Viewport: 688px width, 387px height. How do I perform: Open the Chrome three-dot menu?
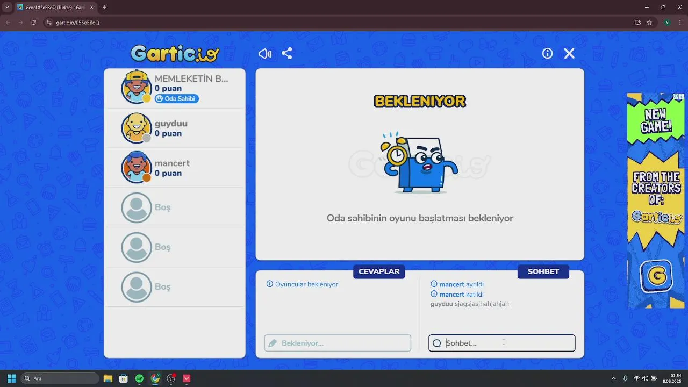pos(680,23)
